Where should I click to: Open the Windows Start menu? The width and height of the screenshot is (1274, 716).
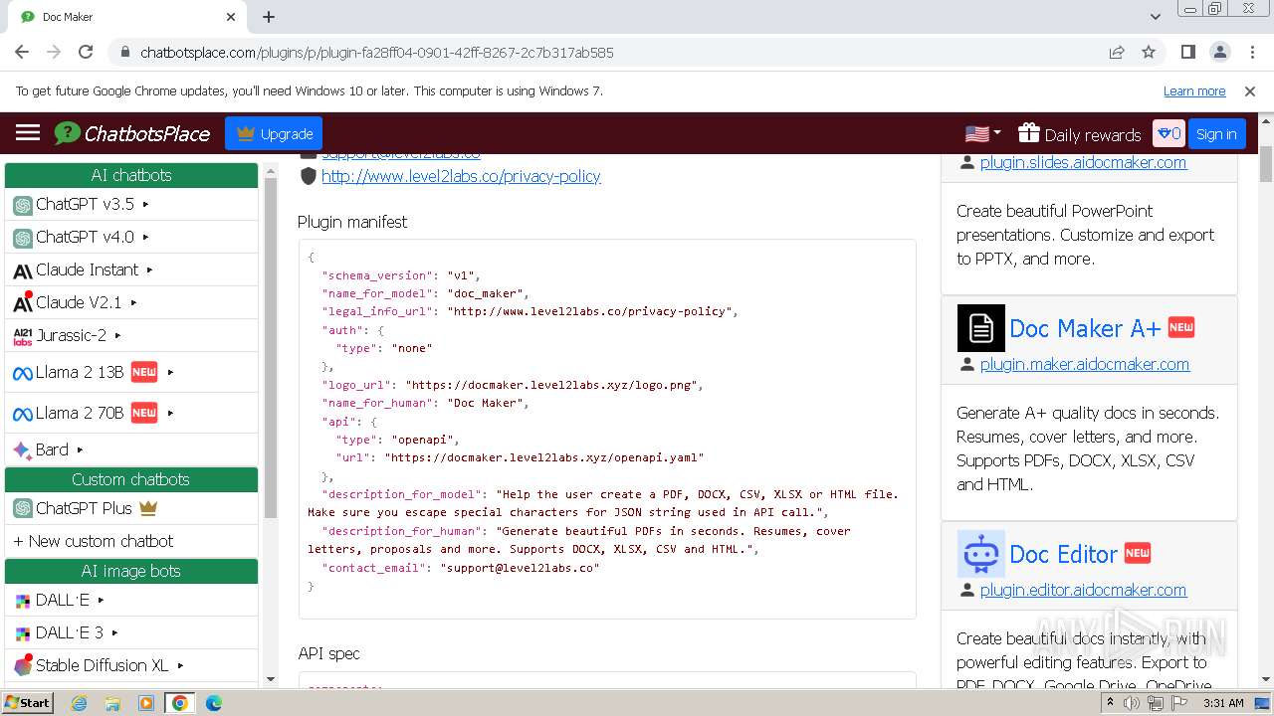27,703
